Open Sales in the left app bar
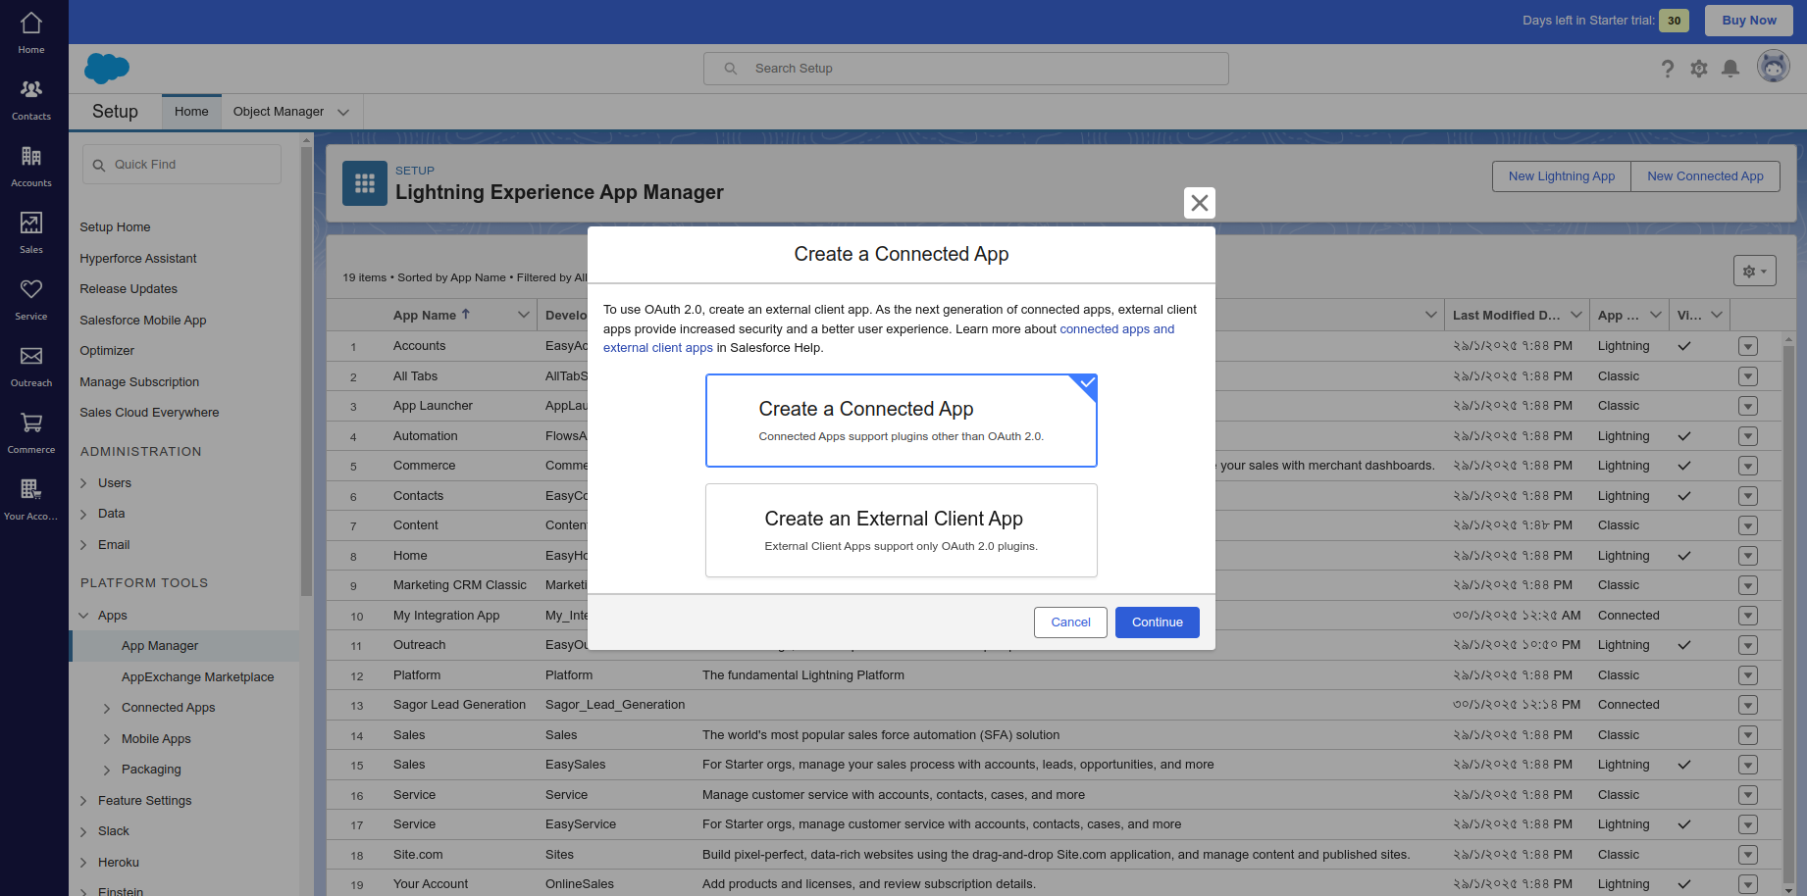Image resolution: width=1807 pixels, height=896 pixels. [x=31, y=233]
